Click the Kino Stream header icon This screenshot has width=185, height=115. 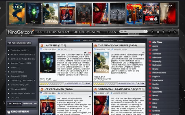pyautogui.click(x=9, y=112)
